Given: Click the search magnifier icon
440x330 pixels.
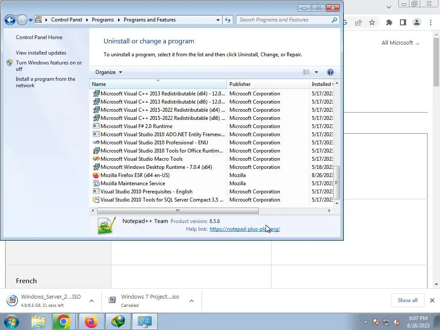Looking at the screenshot, I should point(334,20).
